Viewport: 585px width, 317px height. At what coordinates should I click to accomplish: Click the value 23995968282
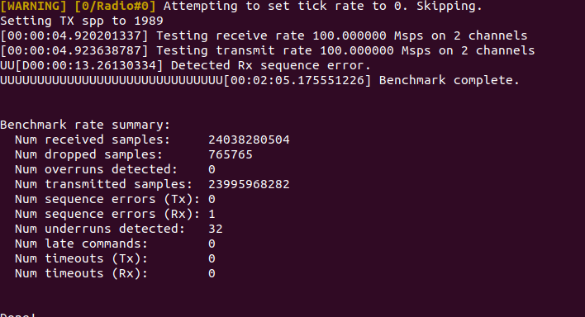pyautogui.click(x=249, y=184)
